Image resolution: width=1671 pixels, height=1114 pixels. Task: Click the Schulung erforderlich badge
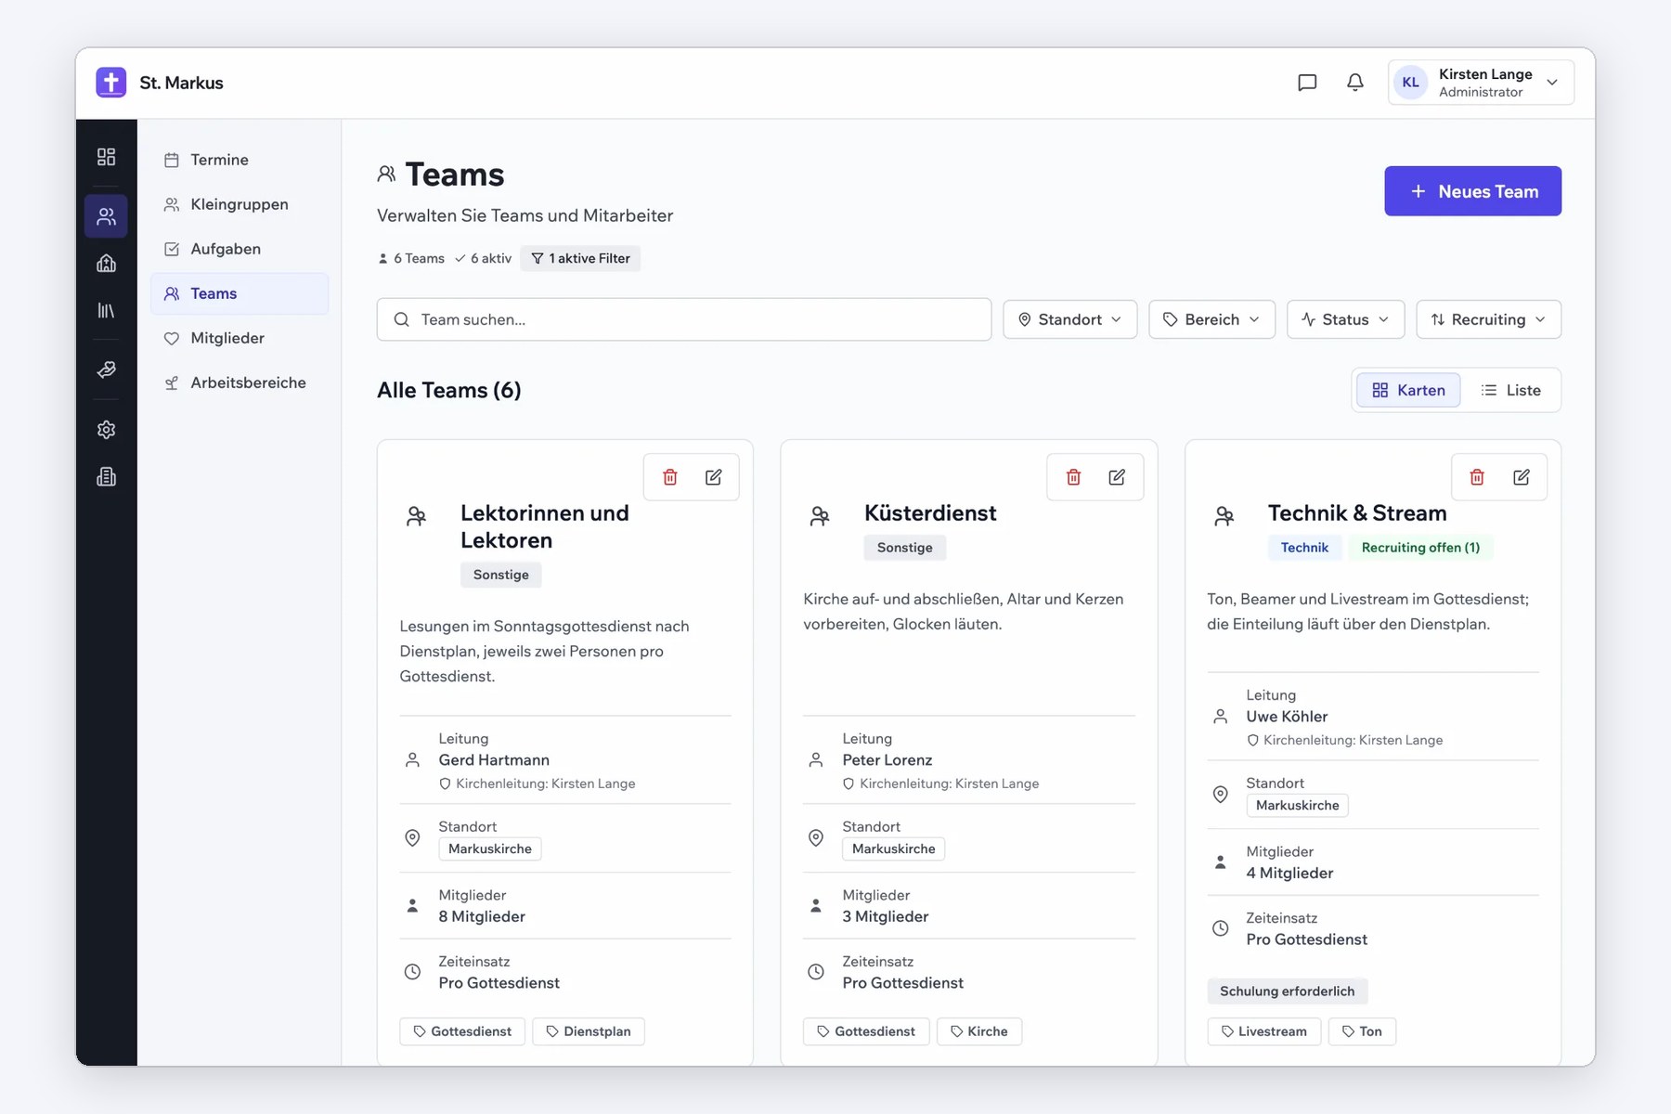(1288, 991)
